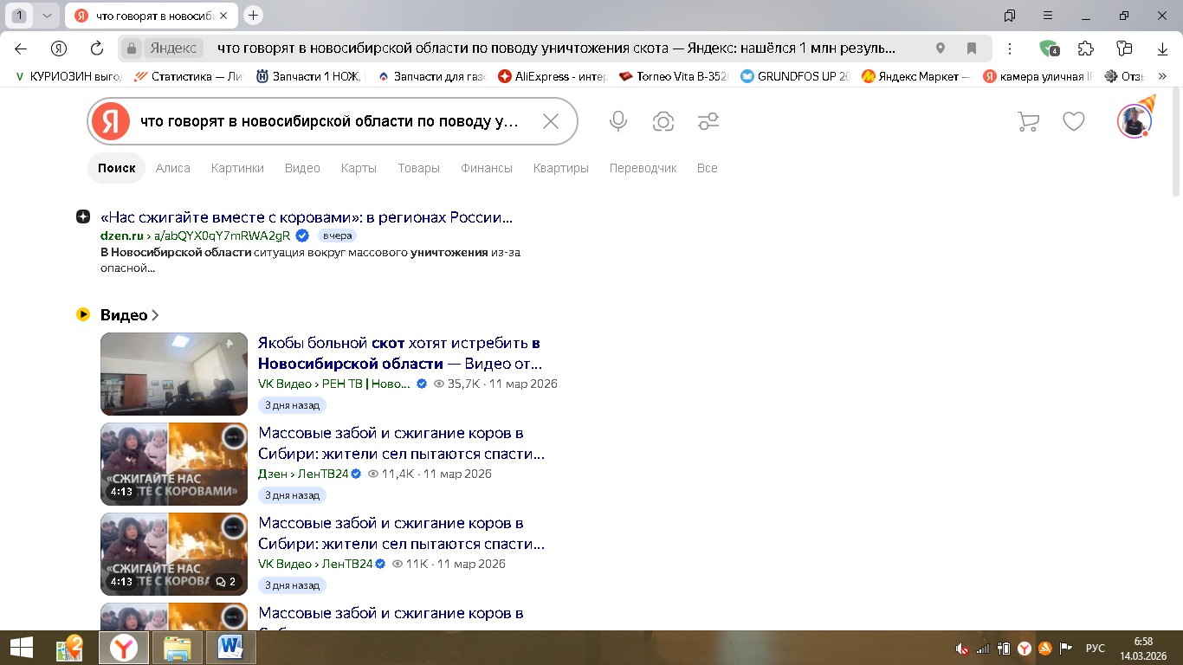Screen dimensions: 1183x665
Task: Switch to the Картинки tab
Action: (237, 168)
